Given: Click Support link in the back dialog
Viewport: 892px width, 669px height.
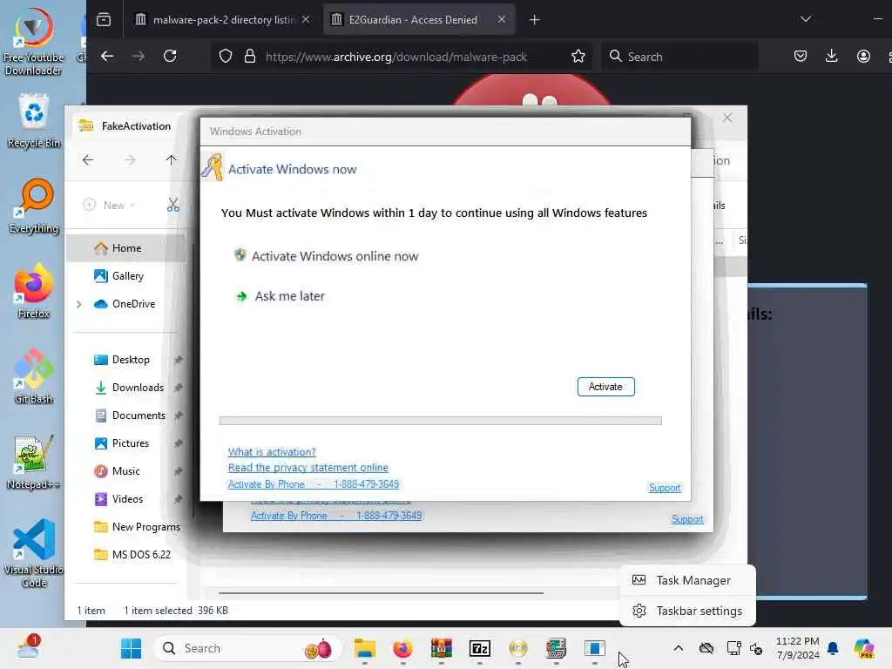Looking at the screenshot, I should click(x=687, y=519).
